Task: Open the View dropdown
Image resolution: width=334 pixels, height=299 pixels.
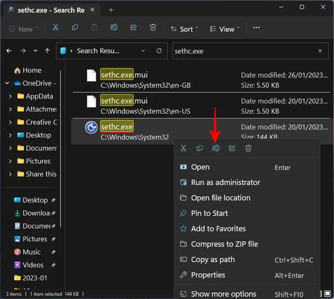Action: [224, 29]
